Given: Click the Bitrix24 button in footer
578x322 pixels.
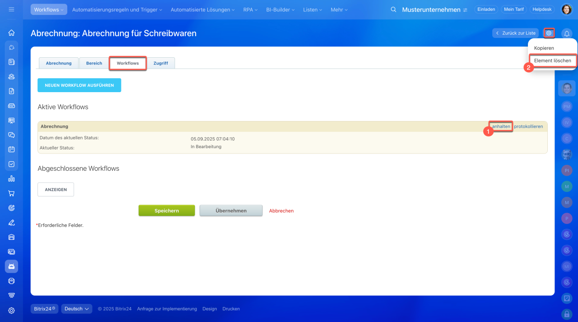Looking at the screenshot, I should [x=44, y=309].
